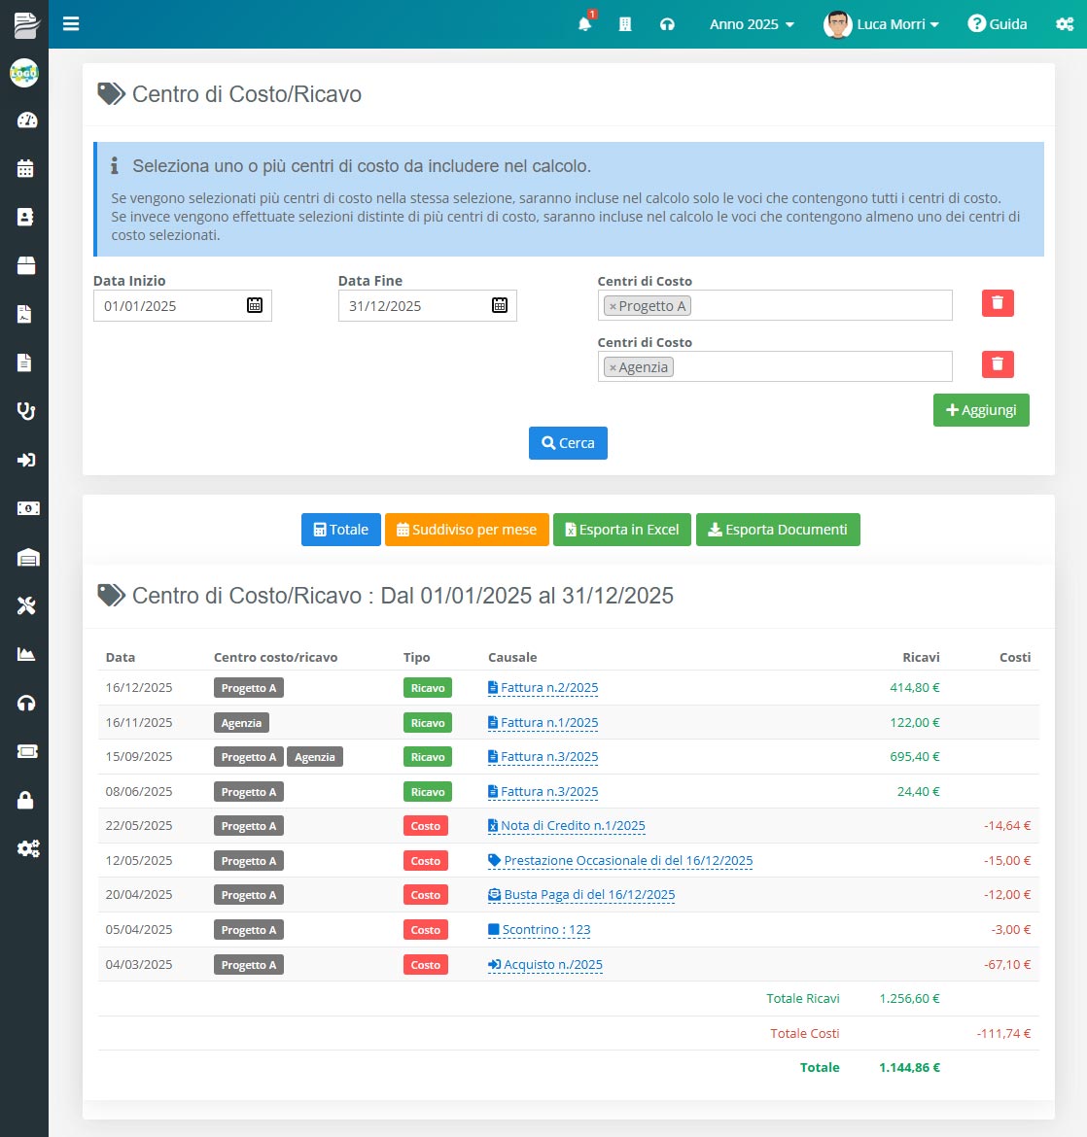Viewport: 1087px width, 1137px height.
Task: Remove the Agenzia tag from cost centers
Action: (613, 367)
